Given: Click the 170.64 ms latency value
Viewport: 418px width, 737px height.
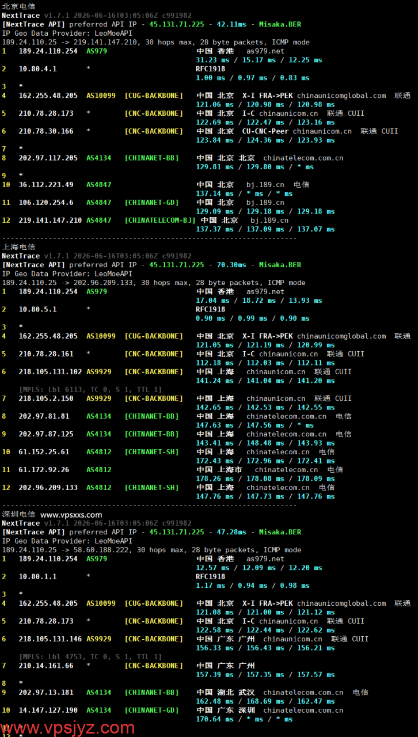Looking at the screenshot, I should [215, 719].
